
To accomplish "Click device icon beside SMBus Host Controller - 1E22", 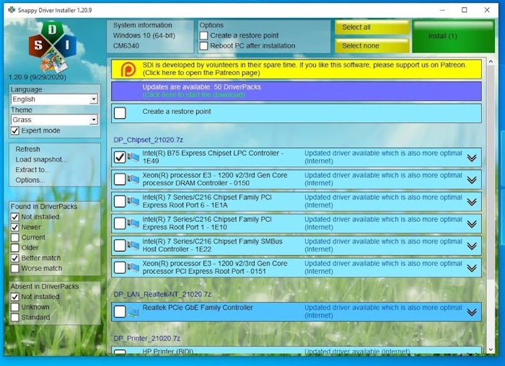I will coord(133,246).
